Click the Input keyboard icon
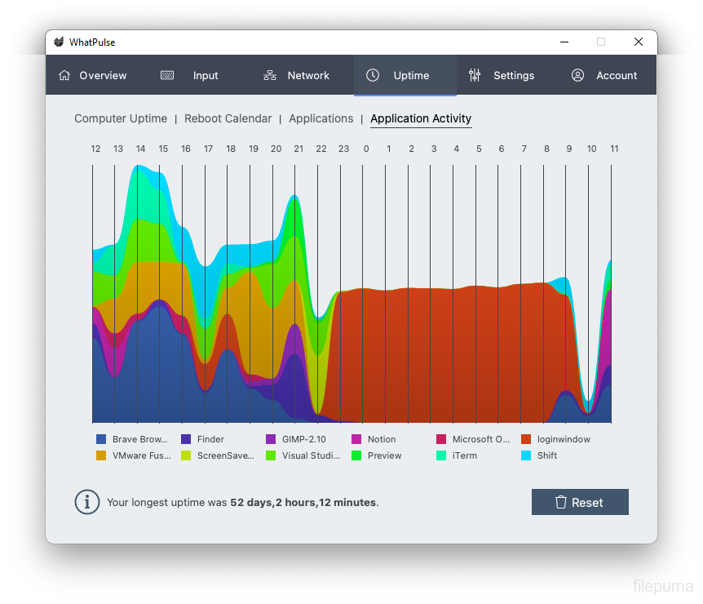 point(167,75)
